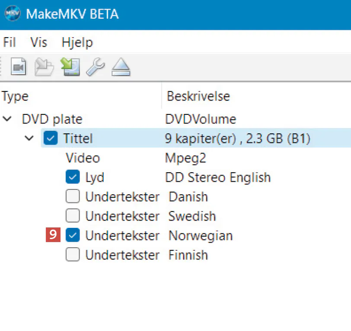Disable the Lyd DD Stereo English track
The width and height of the screenshot is (351, 331).
73,177
